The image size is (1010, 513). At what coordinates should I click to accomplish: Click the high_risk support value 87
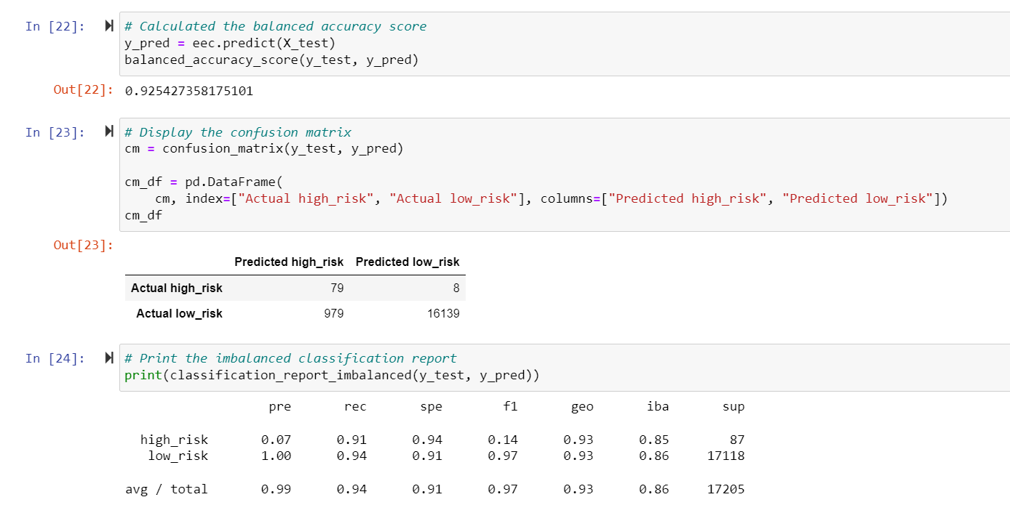(x=737, y=440)
